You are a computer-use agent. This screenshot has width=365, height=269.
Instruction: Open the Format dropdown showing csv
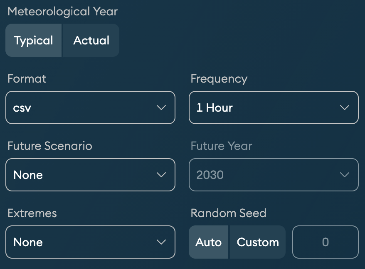pos(83,108)
